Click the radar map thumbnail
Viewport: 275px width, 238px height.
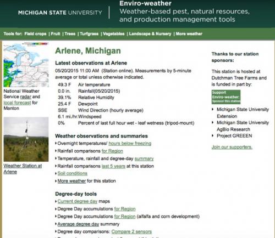[26, 65]
